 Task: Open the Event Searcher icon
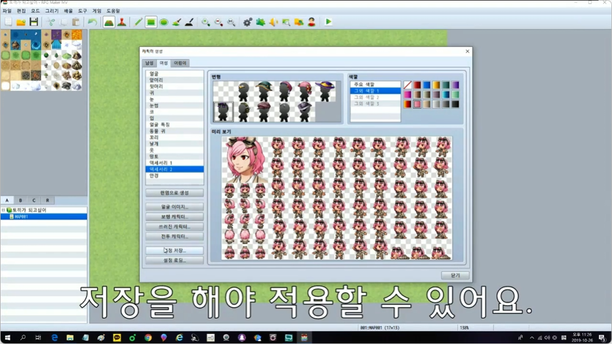click(x=286, y=22)
